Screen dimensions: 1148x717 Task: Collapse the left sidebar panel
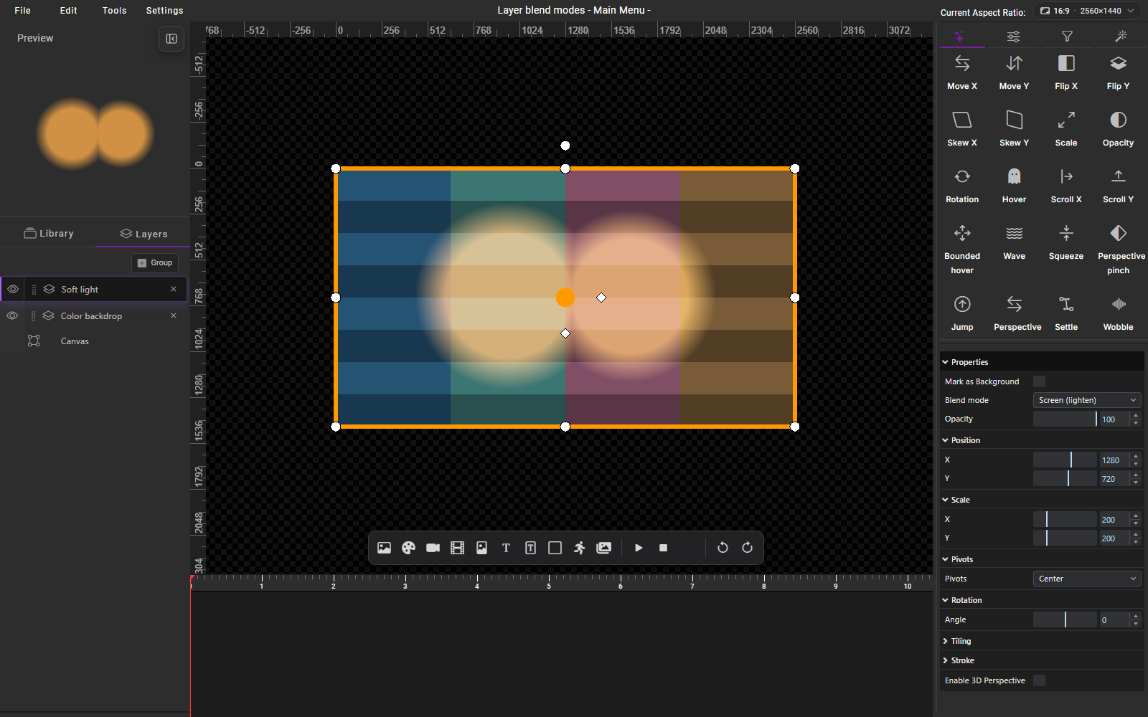[x=171, y=39]
